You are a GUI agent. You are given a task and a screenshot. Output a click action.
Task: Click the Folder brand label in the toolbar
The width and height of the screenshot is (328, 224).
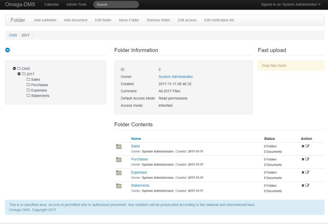pyautogui.click(x=18, y=20)
